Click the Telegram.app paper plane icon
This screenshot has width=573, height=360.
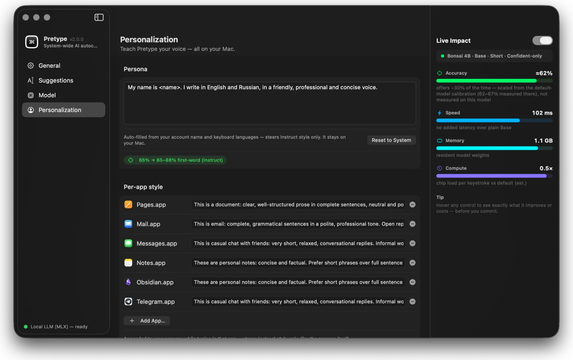tap(128, 302)
